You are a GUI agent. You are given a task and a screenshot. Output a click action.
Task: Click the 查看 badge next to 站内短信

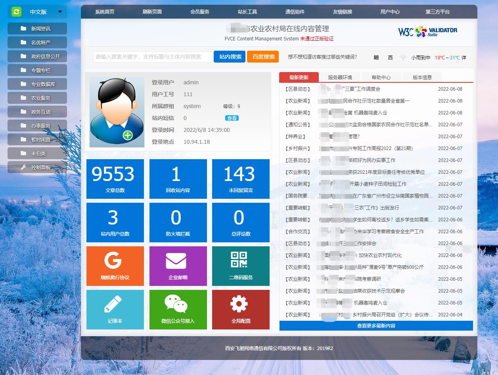[232, 118]
